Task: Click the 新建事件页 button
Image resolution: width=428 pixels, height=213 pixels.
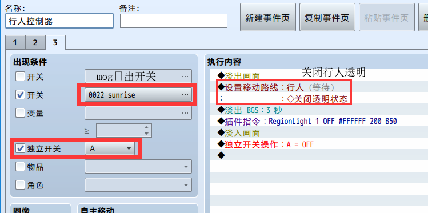Action: [x=267, y=18]
